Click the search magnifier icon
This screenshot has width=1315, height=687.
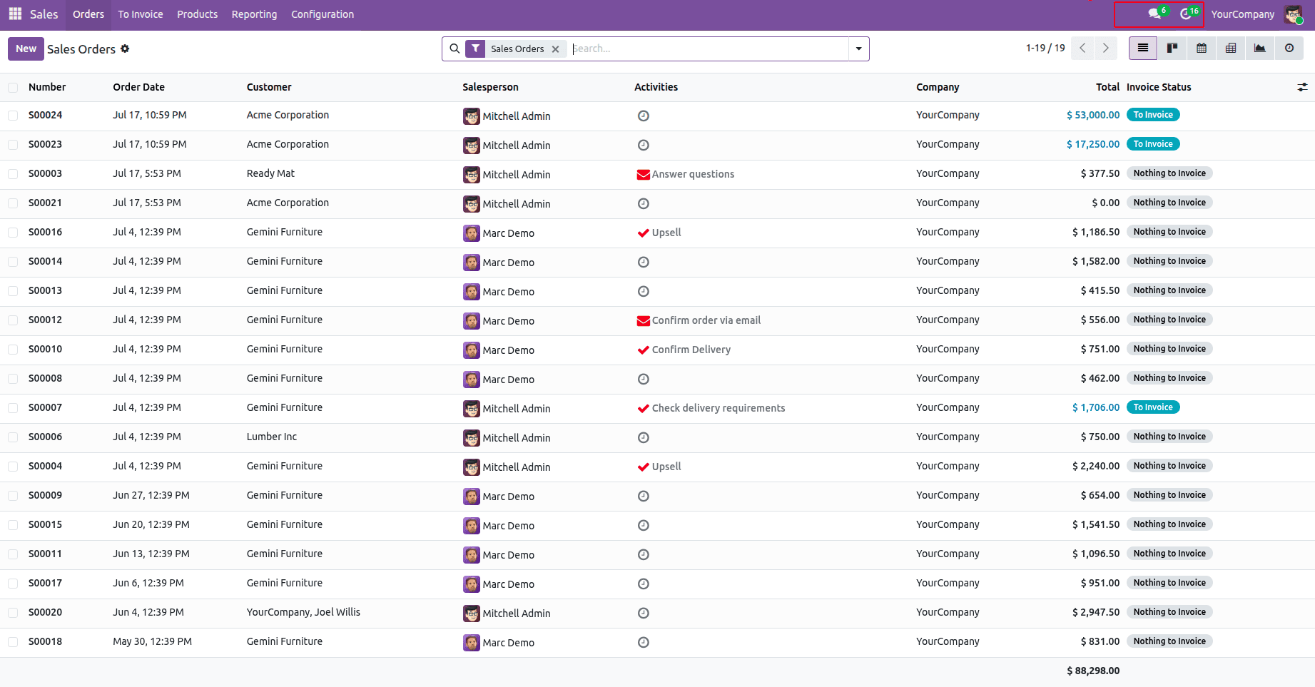pyautogui.click(x=455, y=49)
